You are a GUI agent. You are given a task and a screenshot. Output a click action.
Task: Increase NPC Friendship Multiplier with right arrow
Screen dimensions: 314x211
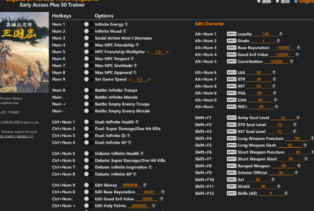[167, 52]
